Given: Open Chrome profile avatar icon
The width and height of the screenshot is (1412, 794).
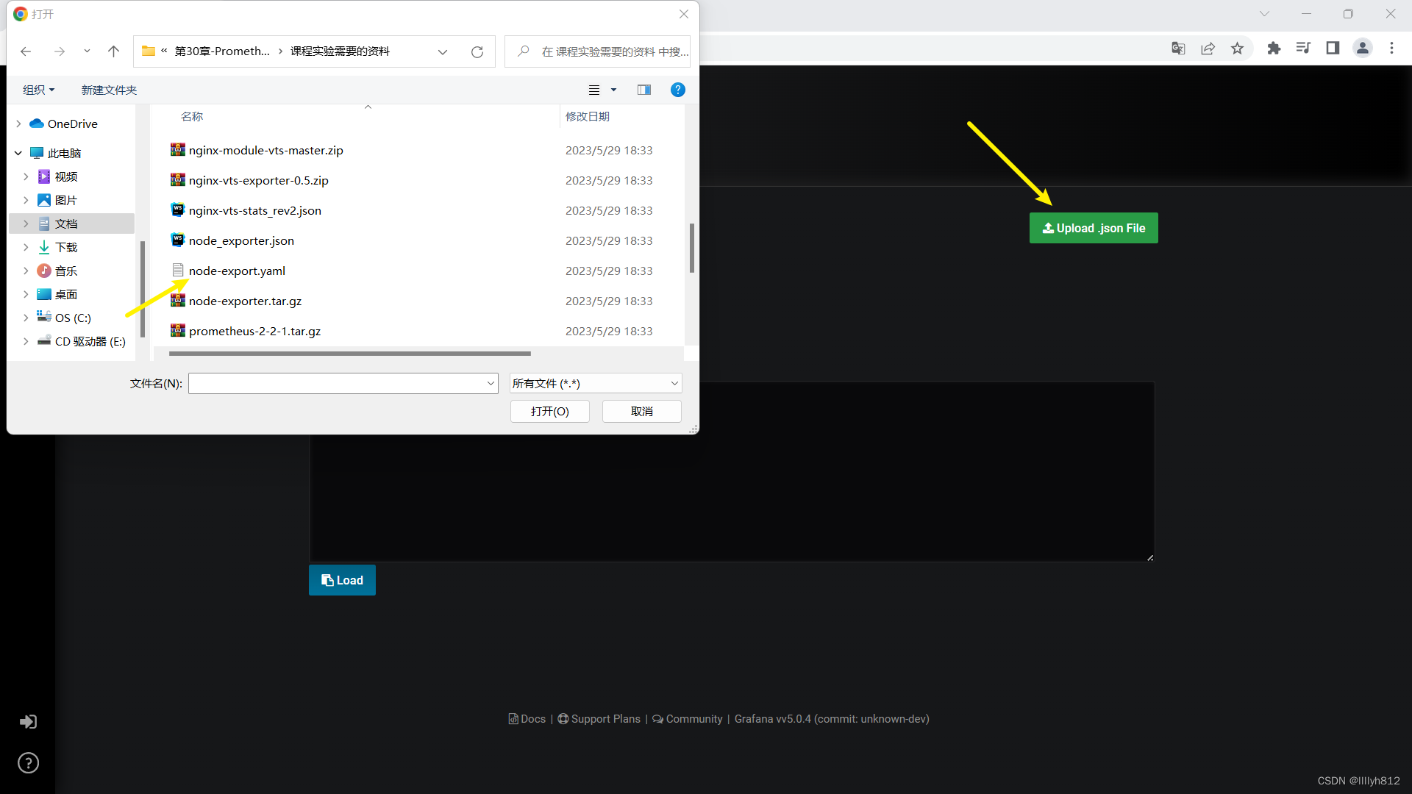Looking at the screenshot, I should click(1363, 48).
